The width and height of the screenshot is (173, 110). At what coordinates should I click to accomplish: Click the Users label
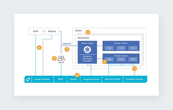pyautogui.click(x=61, y=62)
